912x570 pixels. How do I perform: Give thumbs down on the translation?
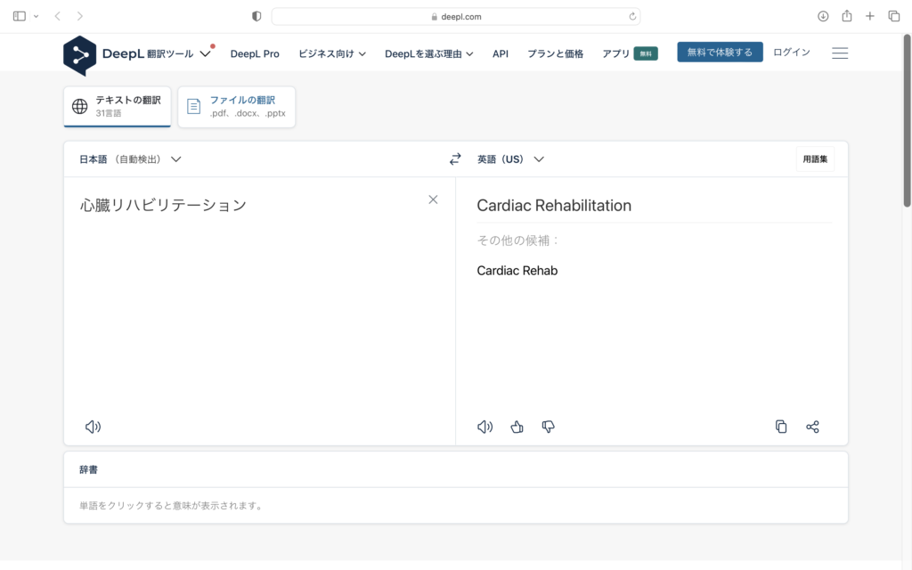[x=548, y=427]
